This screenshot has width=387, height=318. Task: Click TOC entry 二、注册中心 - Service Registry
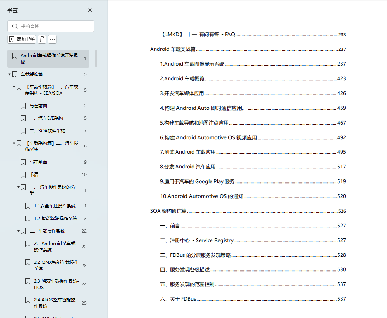[x=253, y=240]
